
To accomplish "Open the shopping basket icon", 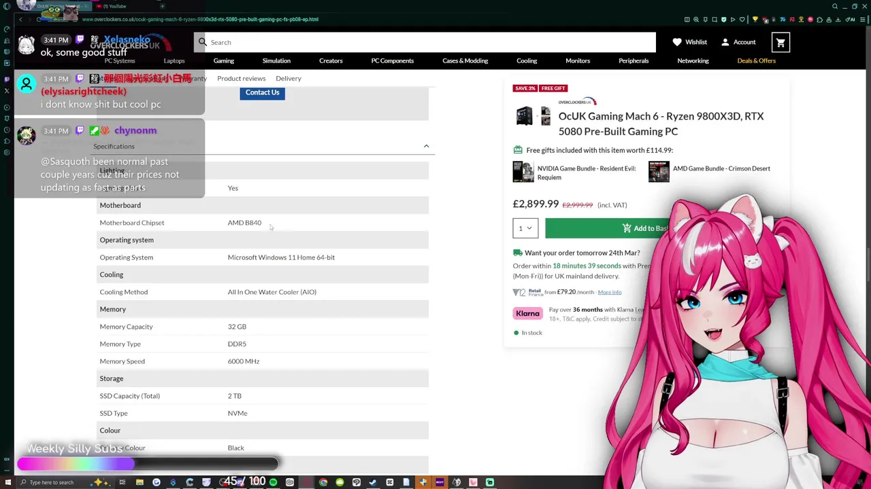I will tap(780, 42).
